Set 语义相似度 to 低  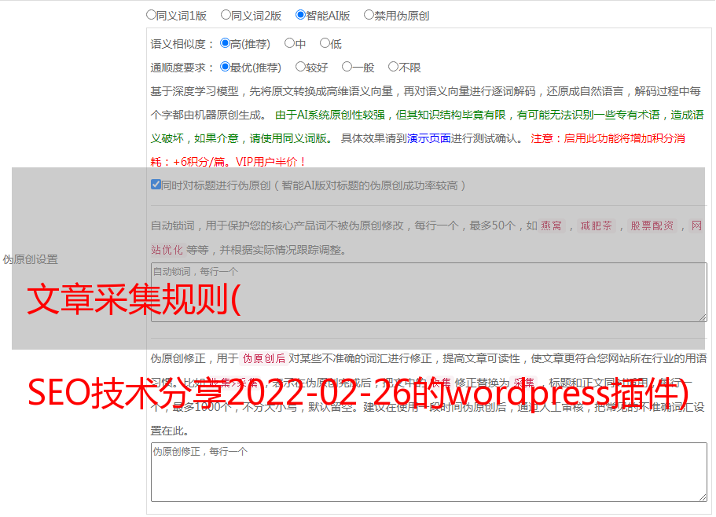click(x=325, y=43)
